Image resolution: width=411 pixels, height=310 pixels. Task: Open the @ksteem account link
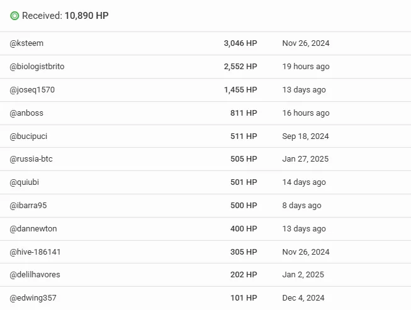tap(26, 43)
